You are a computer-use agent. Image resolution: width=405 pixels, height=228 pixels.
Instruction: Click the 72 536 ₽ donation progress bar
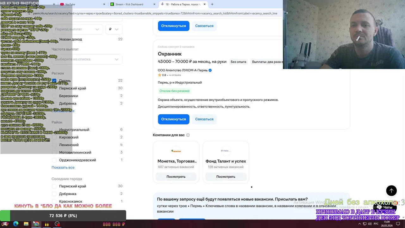63,216
